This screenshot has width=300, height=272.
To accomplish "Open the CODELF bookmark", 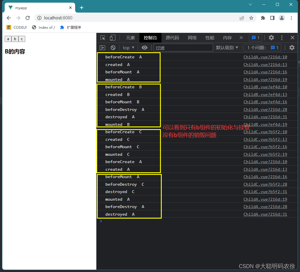I will click(16, 27).
